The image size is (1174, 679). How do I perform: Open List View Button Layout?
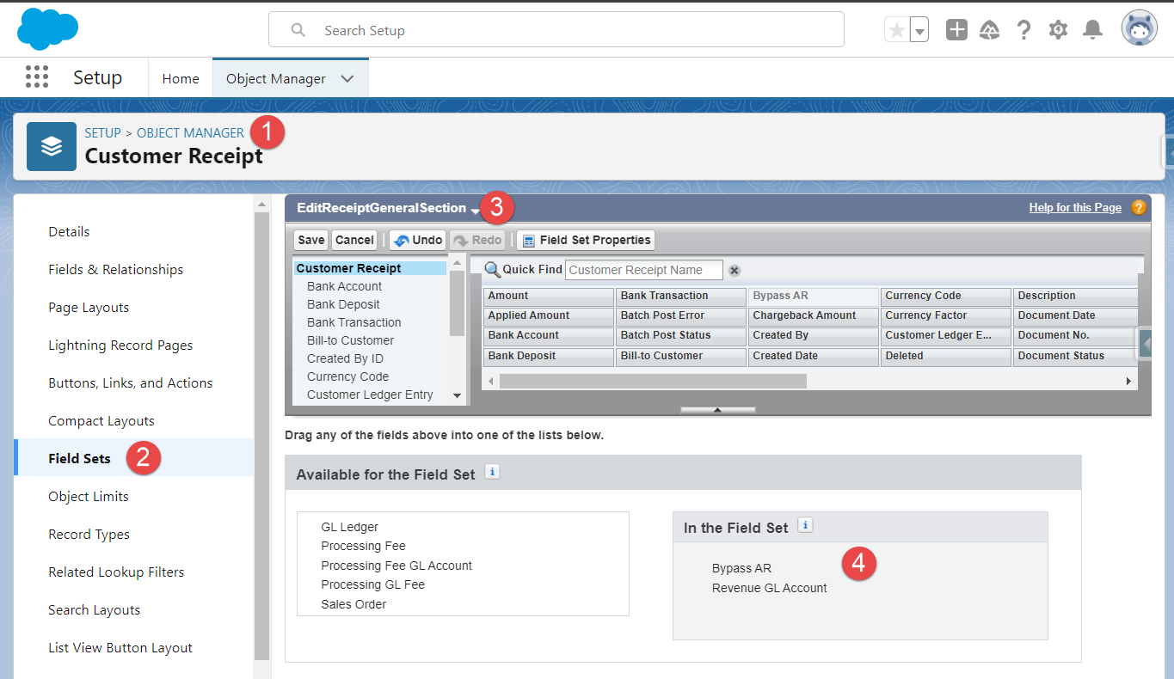[x=120, y=647]
